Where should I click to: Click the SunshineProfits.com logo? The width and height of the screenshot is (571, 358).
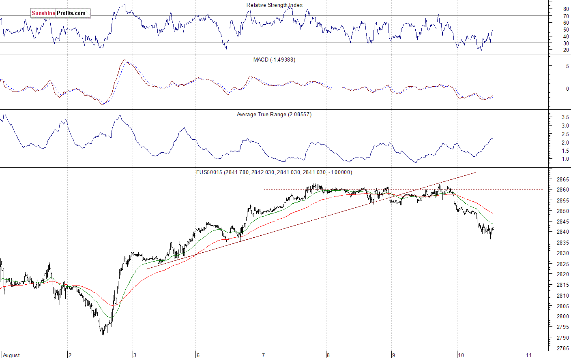60,13
